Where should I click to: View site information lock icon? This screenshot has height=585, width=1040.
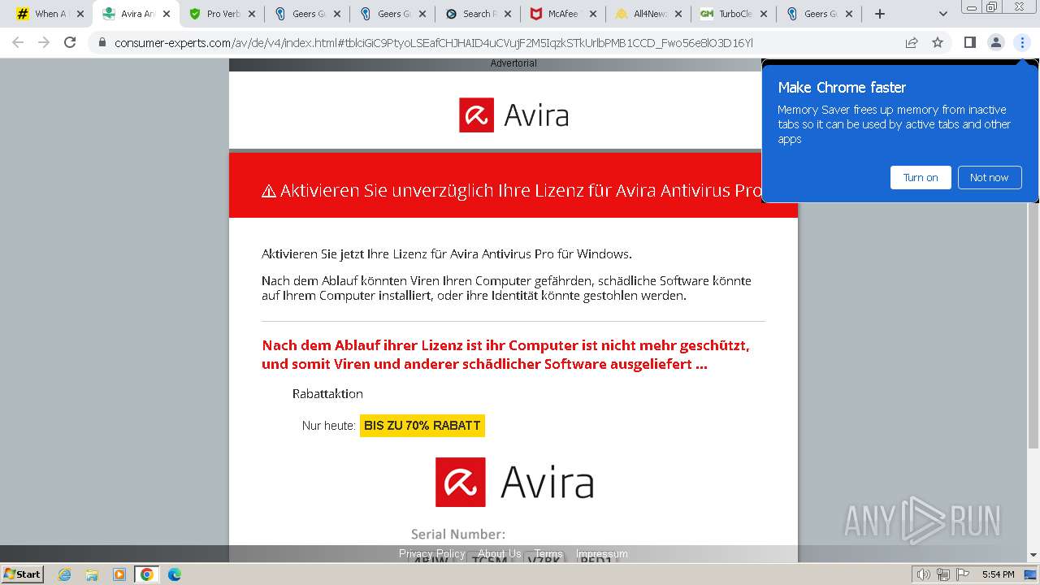coord(102,42)
